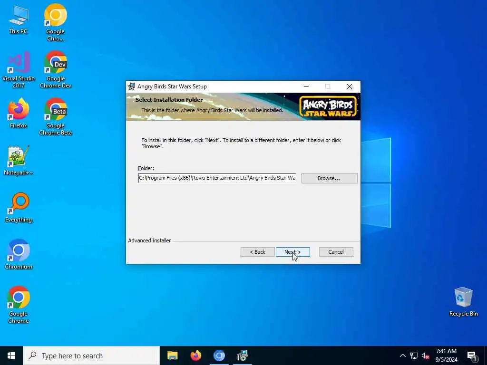Go back with the < Back button
The image size is (487, 365).
tap(257, 252)
